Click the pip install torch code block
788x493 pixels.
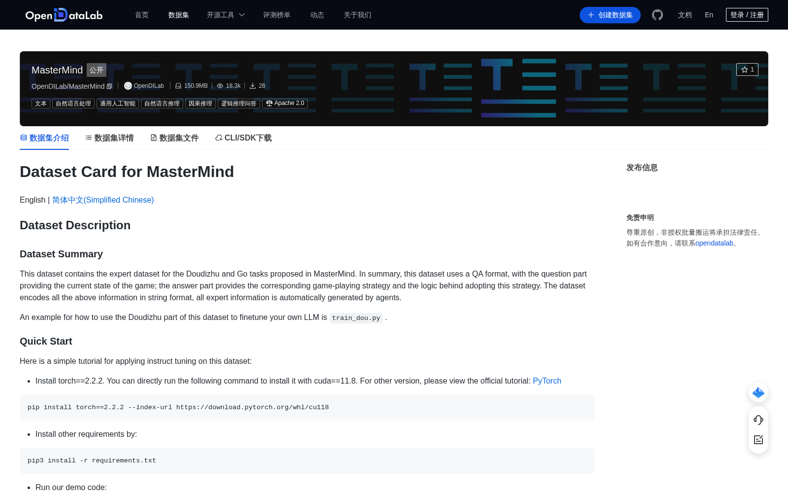click(307, 408)
